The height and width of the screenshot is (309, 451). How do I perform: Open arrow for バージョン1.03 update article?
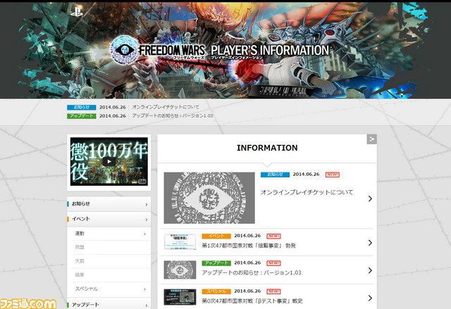click(x=370, y=270)
